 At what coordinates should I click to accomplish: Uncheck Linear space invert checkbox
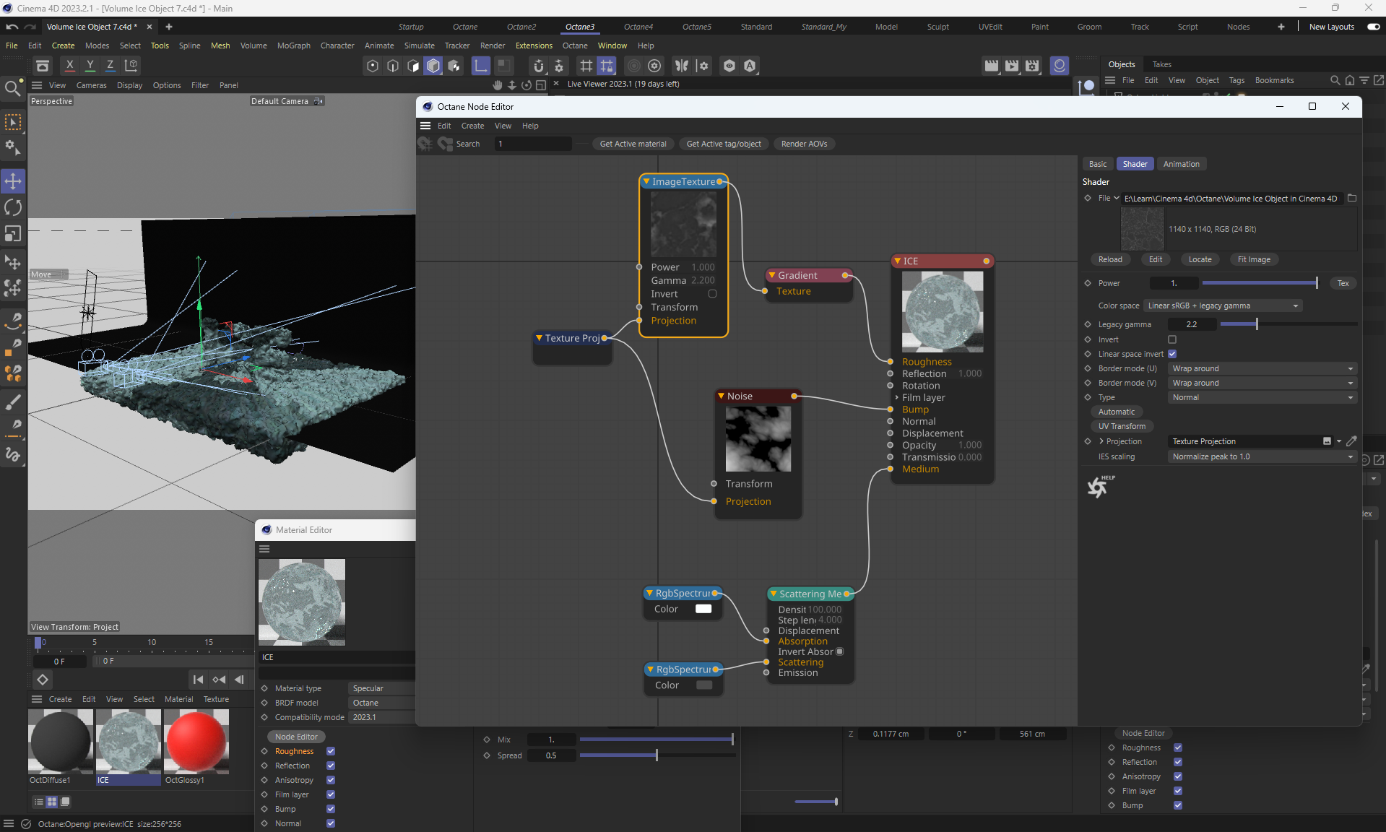point(1172,354)
